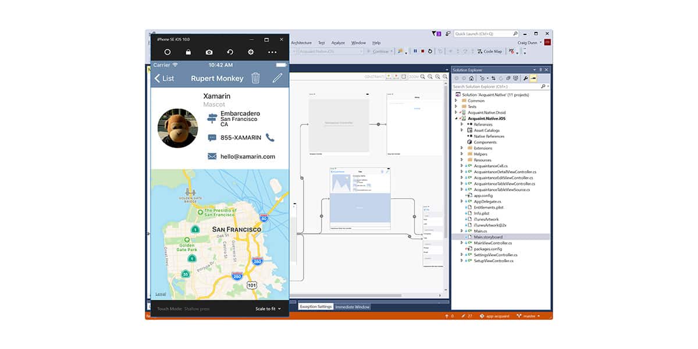
Task: Open the Help menu
Action: 376,42
